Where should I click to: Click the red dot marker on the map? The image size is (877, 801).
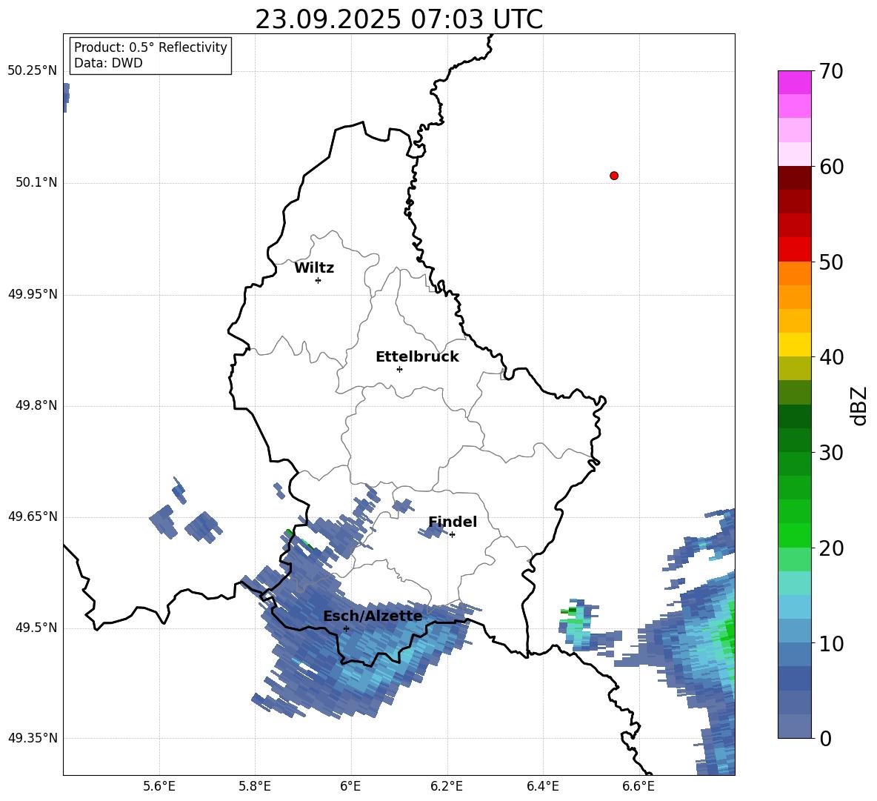(x=614, y=176)
